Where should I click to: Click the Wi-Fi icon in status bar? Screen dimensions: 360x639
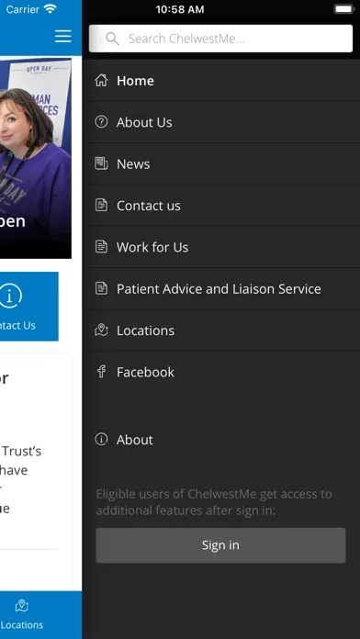click(51, 9)
